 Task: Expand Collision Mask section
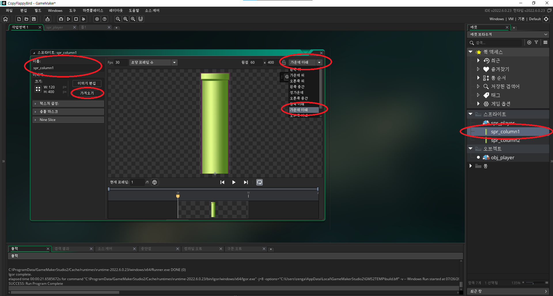coord(68,112)
